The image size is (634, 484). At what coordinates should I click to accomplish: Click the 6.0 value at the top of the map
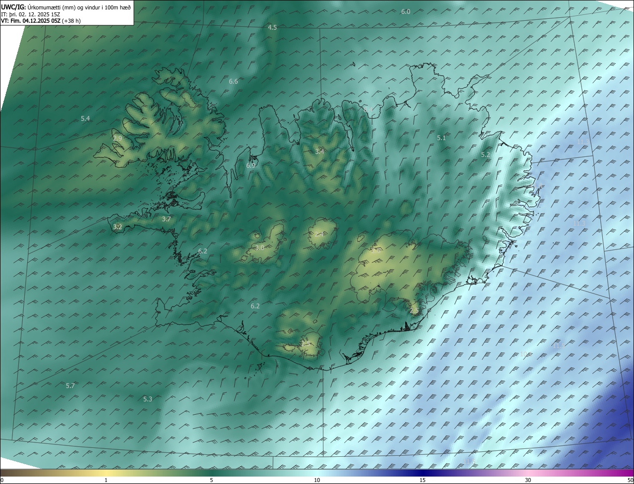406,11
